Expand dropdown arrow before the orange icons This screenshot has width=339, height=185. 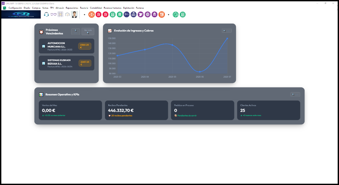[84, 15]
